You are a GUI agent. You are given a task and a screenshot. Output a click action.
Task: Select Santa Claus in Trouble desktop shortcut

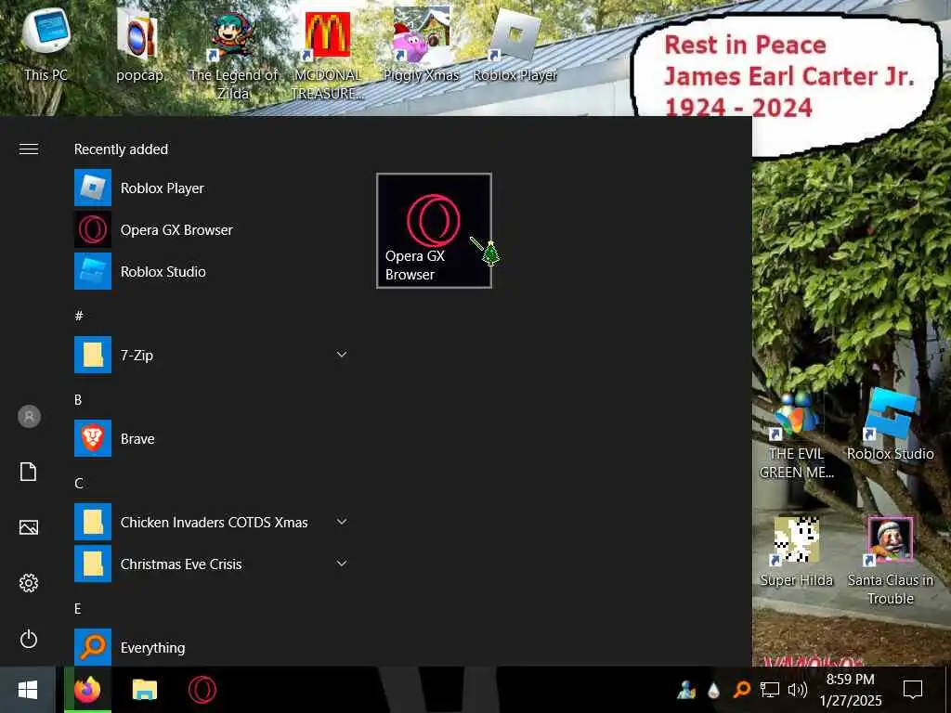891,561
